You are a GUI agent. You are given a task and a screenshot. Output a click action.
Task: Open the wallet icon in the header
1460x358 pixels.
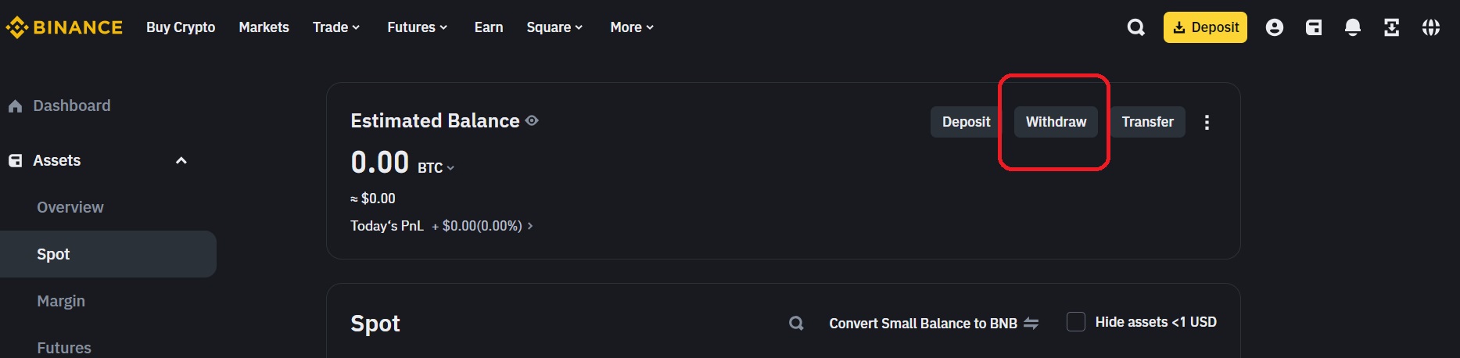(x=1314, y=27)
